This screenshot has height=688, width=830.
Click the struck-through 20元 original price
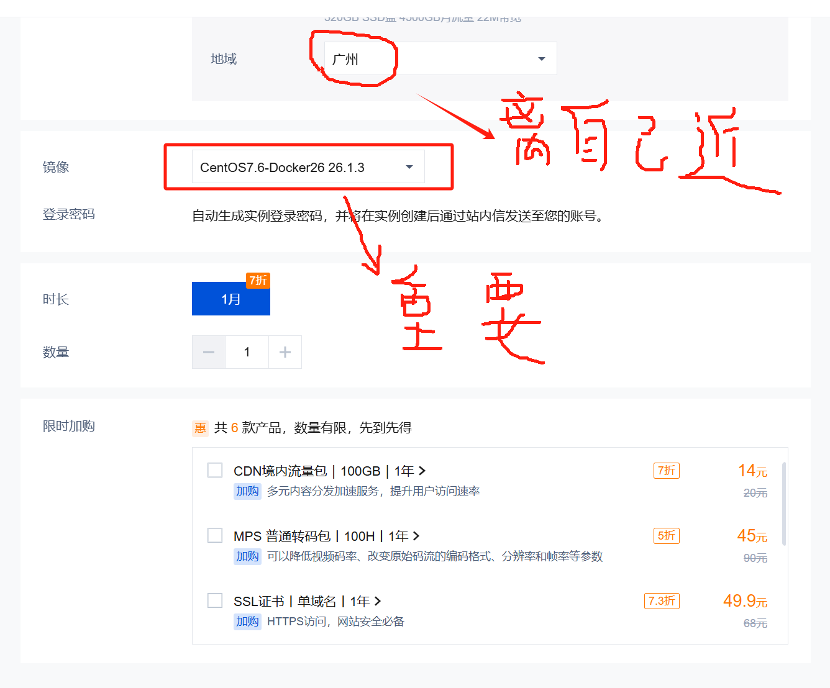pos(755,493)
